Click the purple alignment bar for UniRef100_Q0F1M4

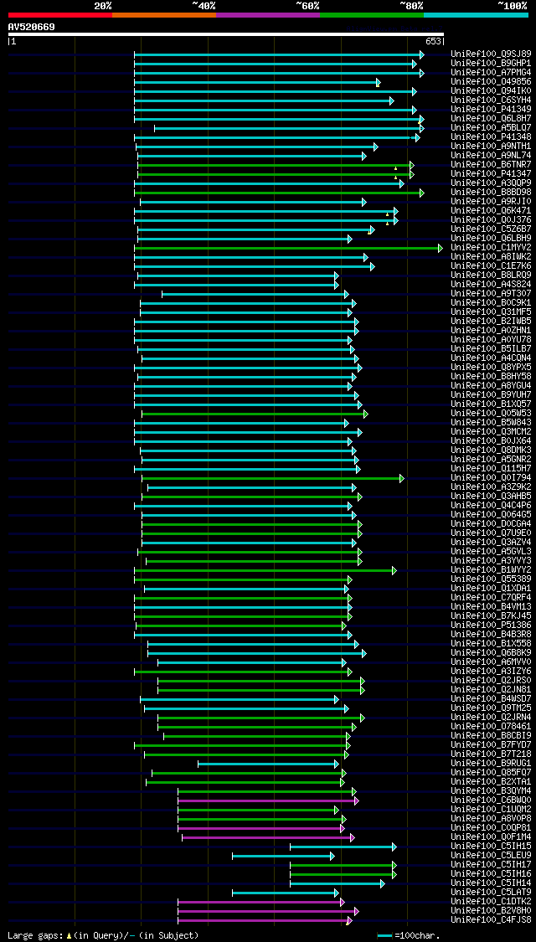267,836
